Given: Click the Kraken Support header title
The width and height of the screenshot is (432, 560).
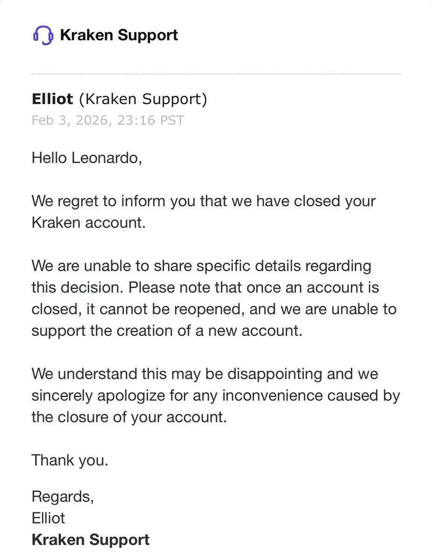Looking at the screenshot, I should click(119, 35).
